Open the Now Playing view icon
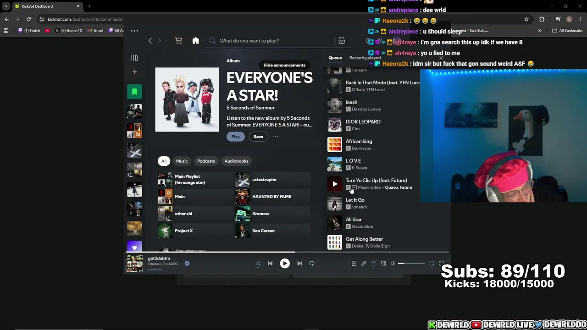 354,264
